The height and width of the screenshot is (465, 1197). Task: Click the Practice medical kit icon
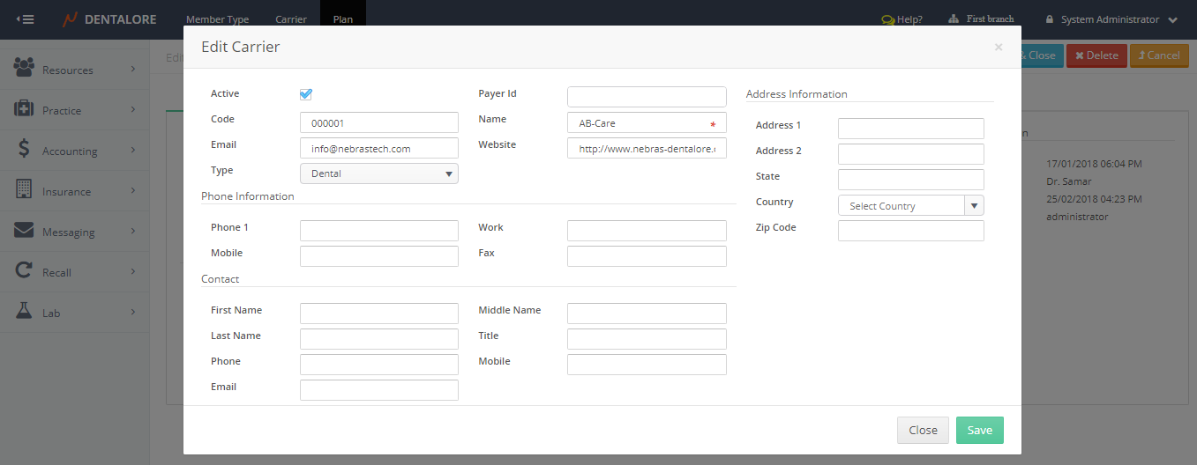pyautogui.click(x=24, y=109)
